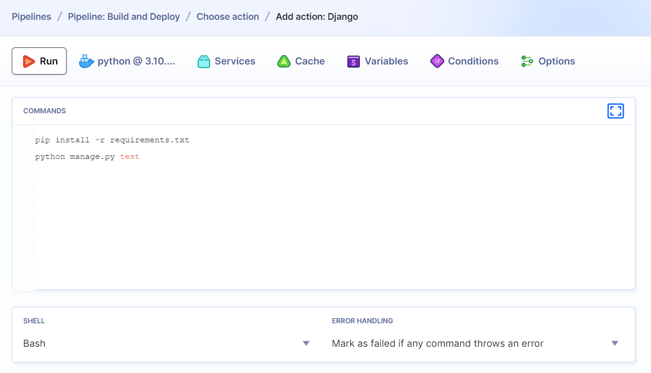Open the Services configuration panel
The width and height of the screenshot is (651, 373).
coord(226,61)
